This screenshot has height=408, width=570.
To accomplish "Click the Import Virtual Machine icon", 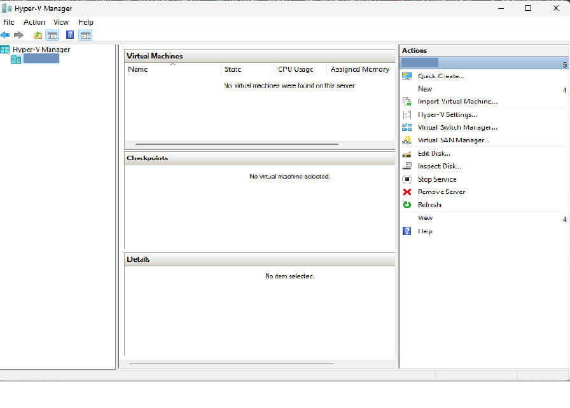I will point(407,102).
